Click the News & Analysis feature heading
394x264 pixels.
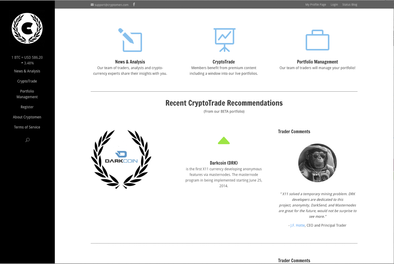click(x=130, y=62)
